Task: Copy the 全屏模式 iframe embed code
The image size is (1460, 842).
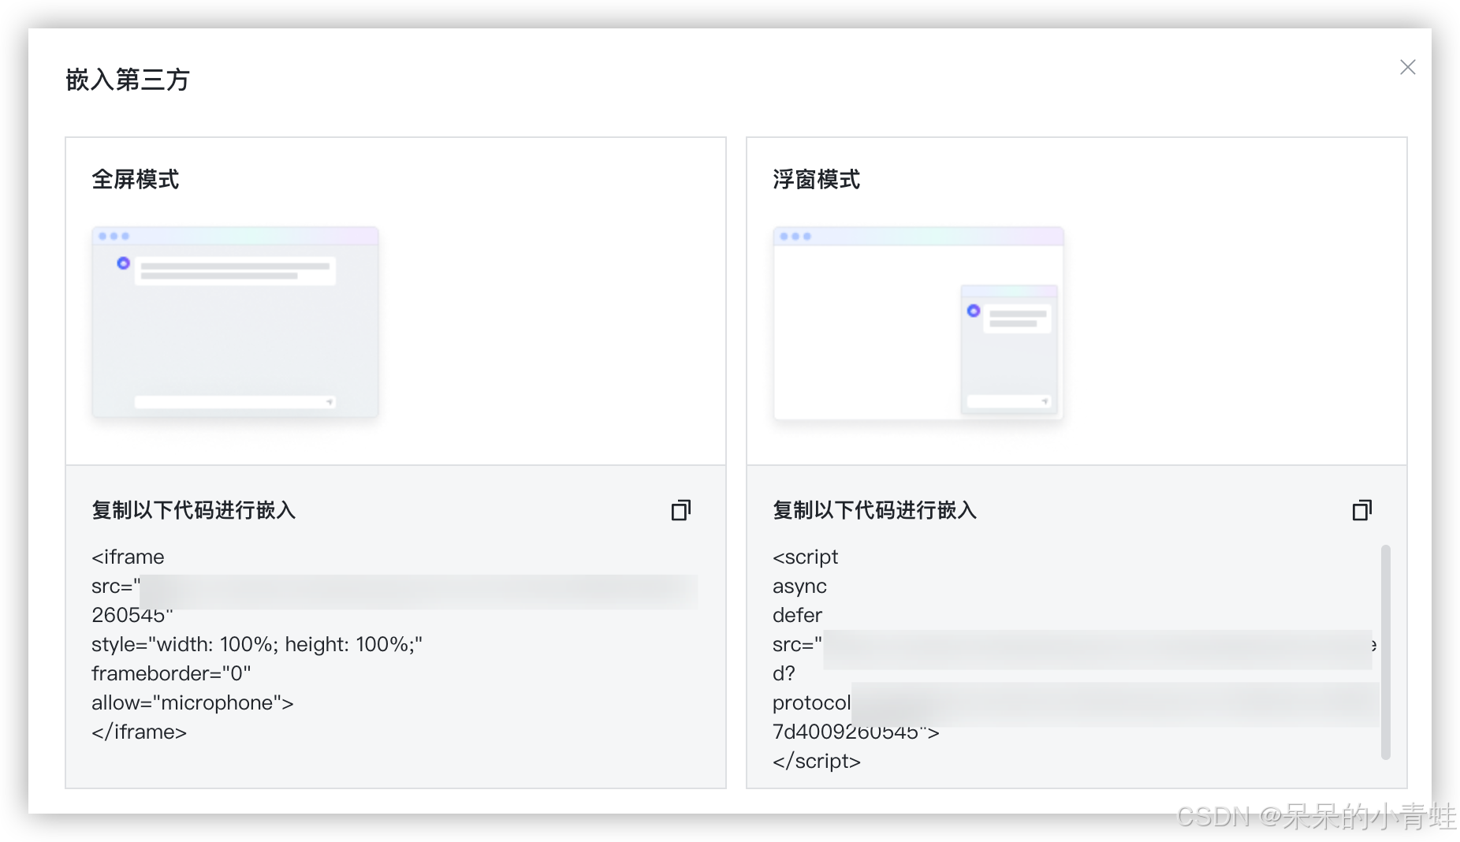Action: coord(681,510)
